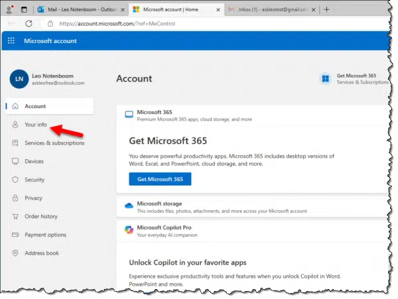Click the askleofree@outlook.com address
The height and width of the screenshot is (299, 398).
[x=58, y=83]
